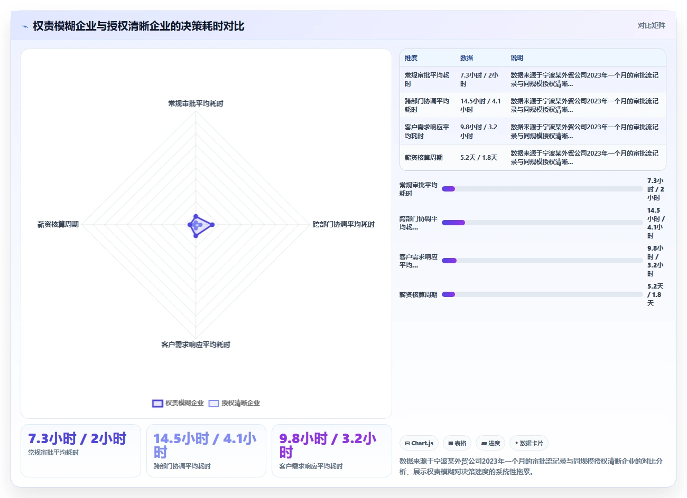The image size is (687, 498).
Task: Click the Chart.js tag
Action: (419, 443)
